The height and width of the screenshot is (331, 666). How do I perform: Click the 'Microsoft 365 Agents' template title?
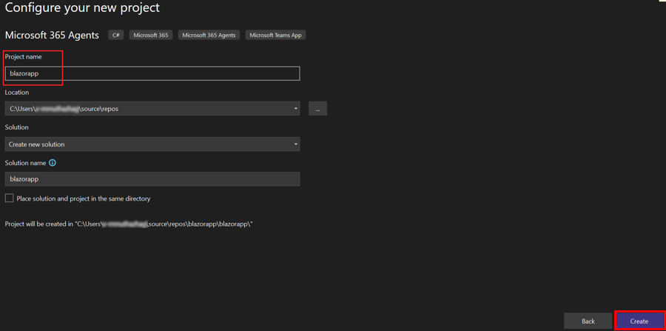(x=52, y=35)
